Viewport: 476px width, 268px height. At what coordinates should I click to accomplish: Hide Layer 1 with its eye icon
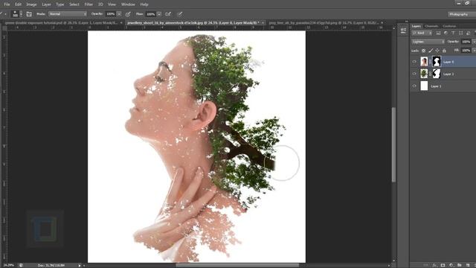pyautogui.click(x=414, y=86)
